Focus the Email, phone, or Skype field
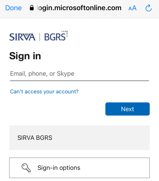159x181 pixels. [79, 74]
